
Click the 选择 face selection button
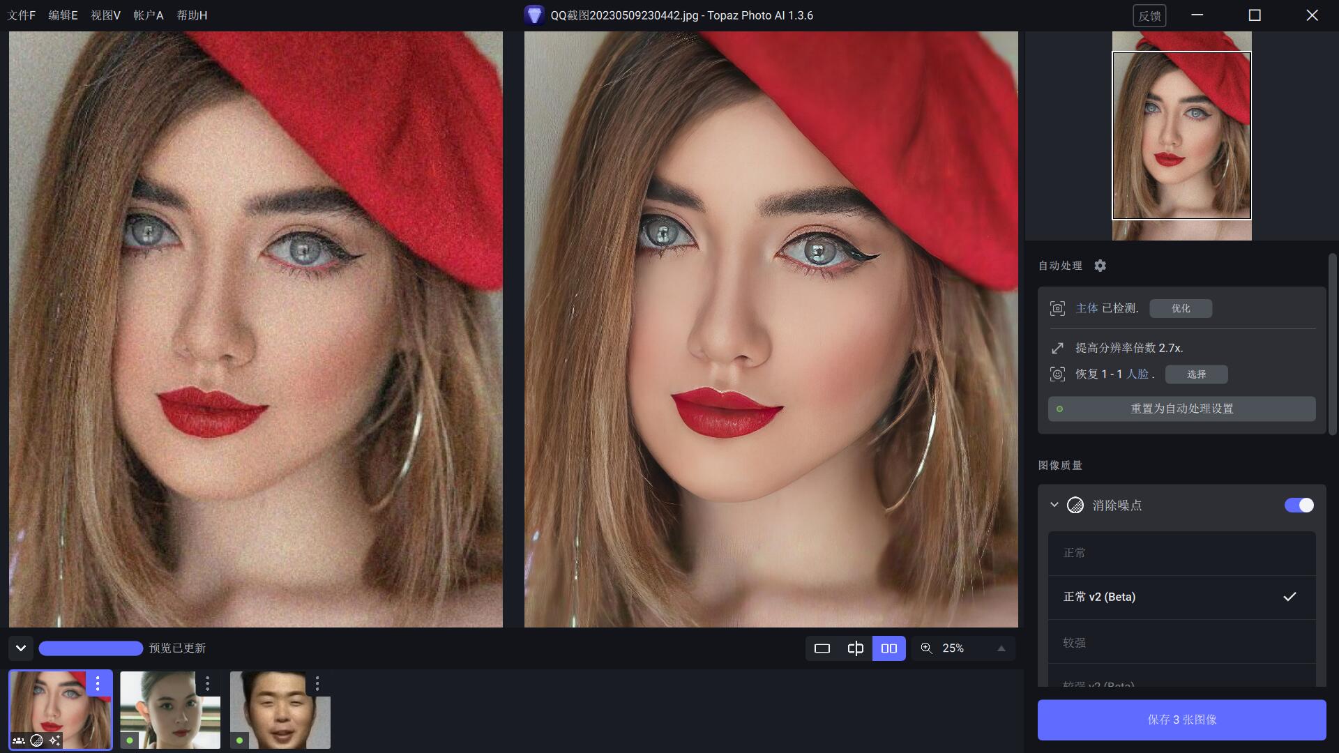[x=1197, y=374]
